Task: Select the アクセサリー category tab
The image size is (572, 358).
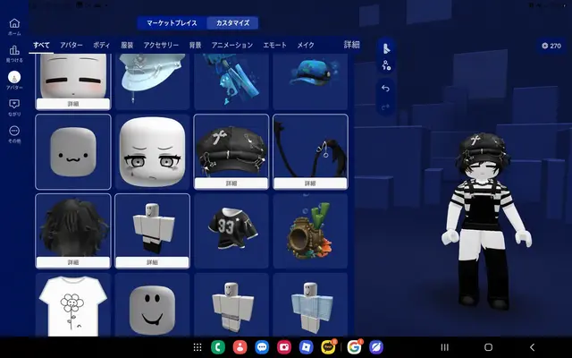Action: [161, 45]
